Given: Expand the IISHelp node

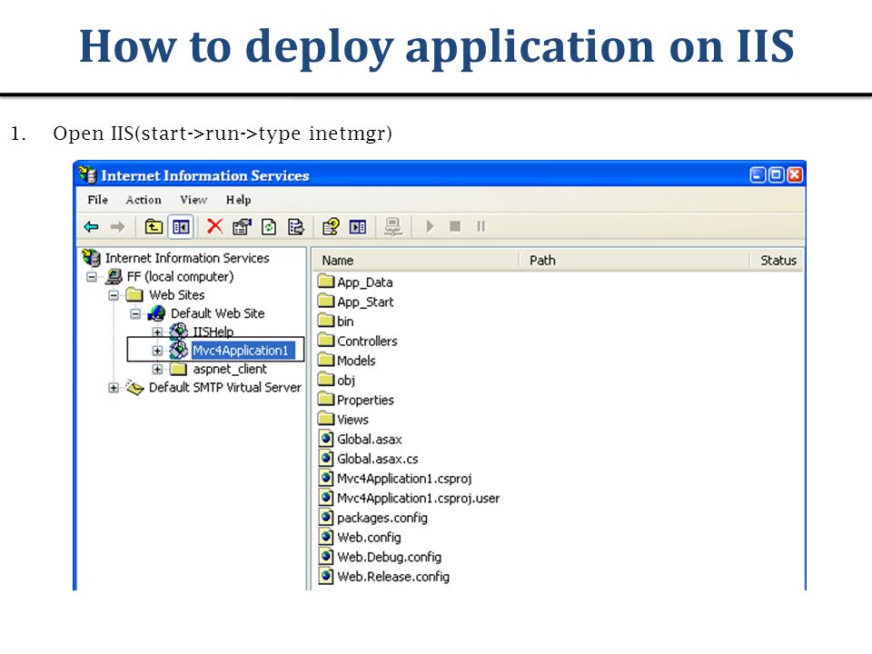Looking at the screenshot, I should click(x=157, y=332).
